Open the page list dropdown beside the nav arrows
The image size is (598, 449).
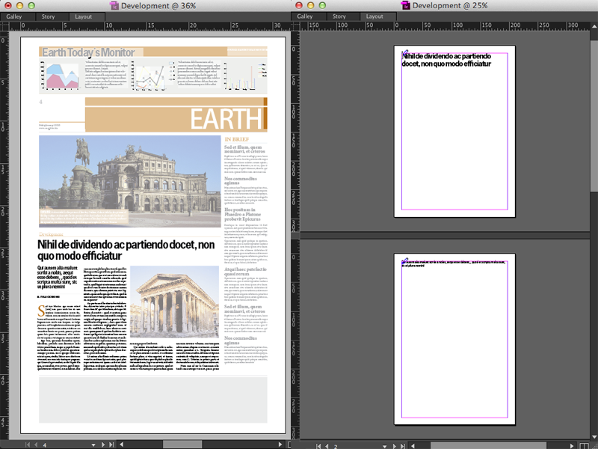point(93,445)
